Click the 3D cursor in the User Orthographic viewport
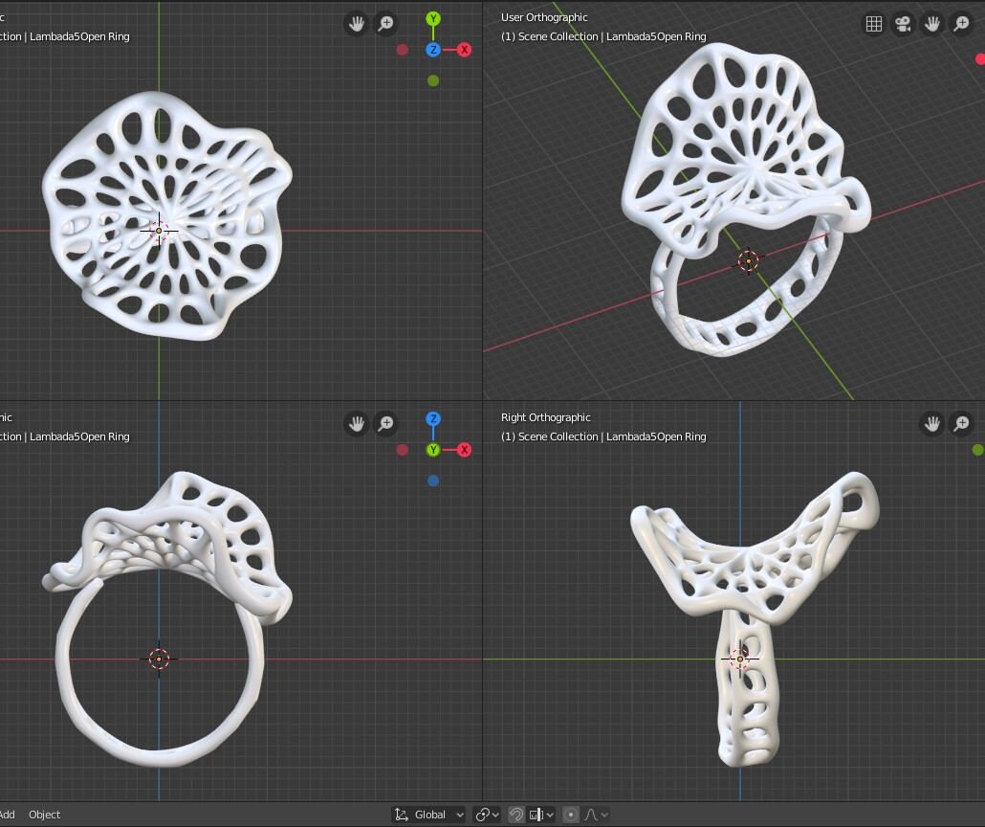The image size is (985, 827). (748, 261)
